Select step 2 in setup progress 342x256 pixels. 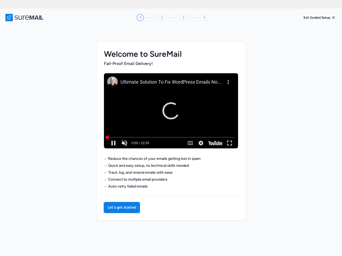pyautogui.click(x=162, y=18)
